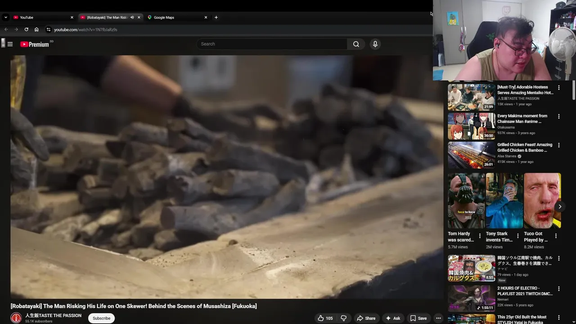576x324 pixels.
Task: Play the Tuco Got Played short
Action: point(542,201)
